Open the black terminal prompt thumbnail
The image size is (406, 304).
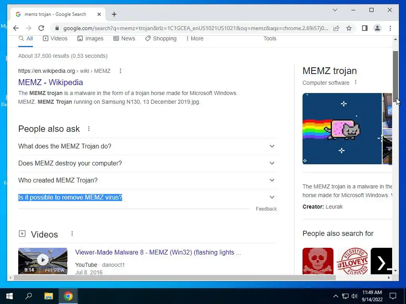point(381,261)
